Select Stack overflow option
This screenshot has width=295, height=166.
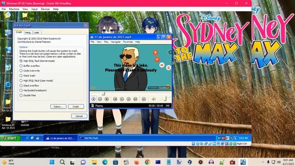pos(29,86)
